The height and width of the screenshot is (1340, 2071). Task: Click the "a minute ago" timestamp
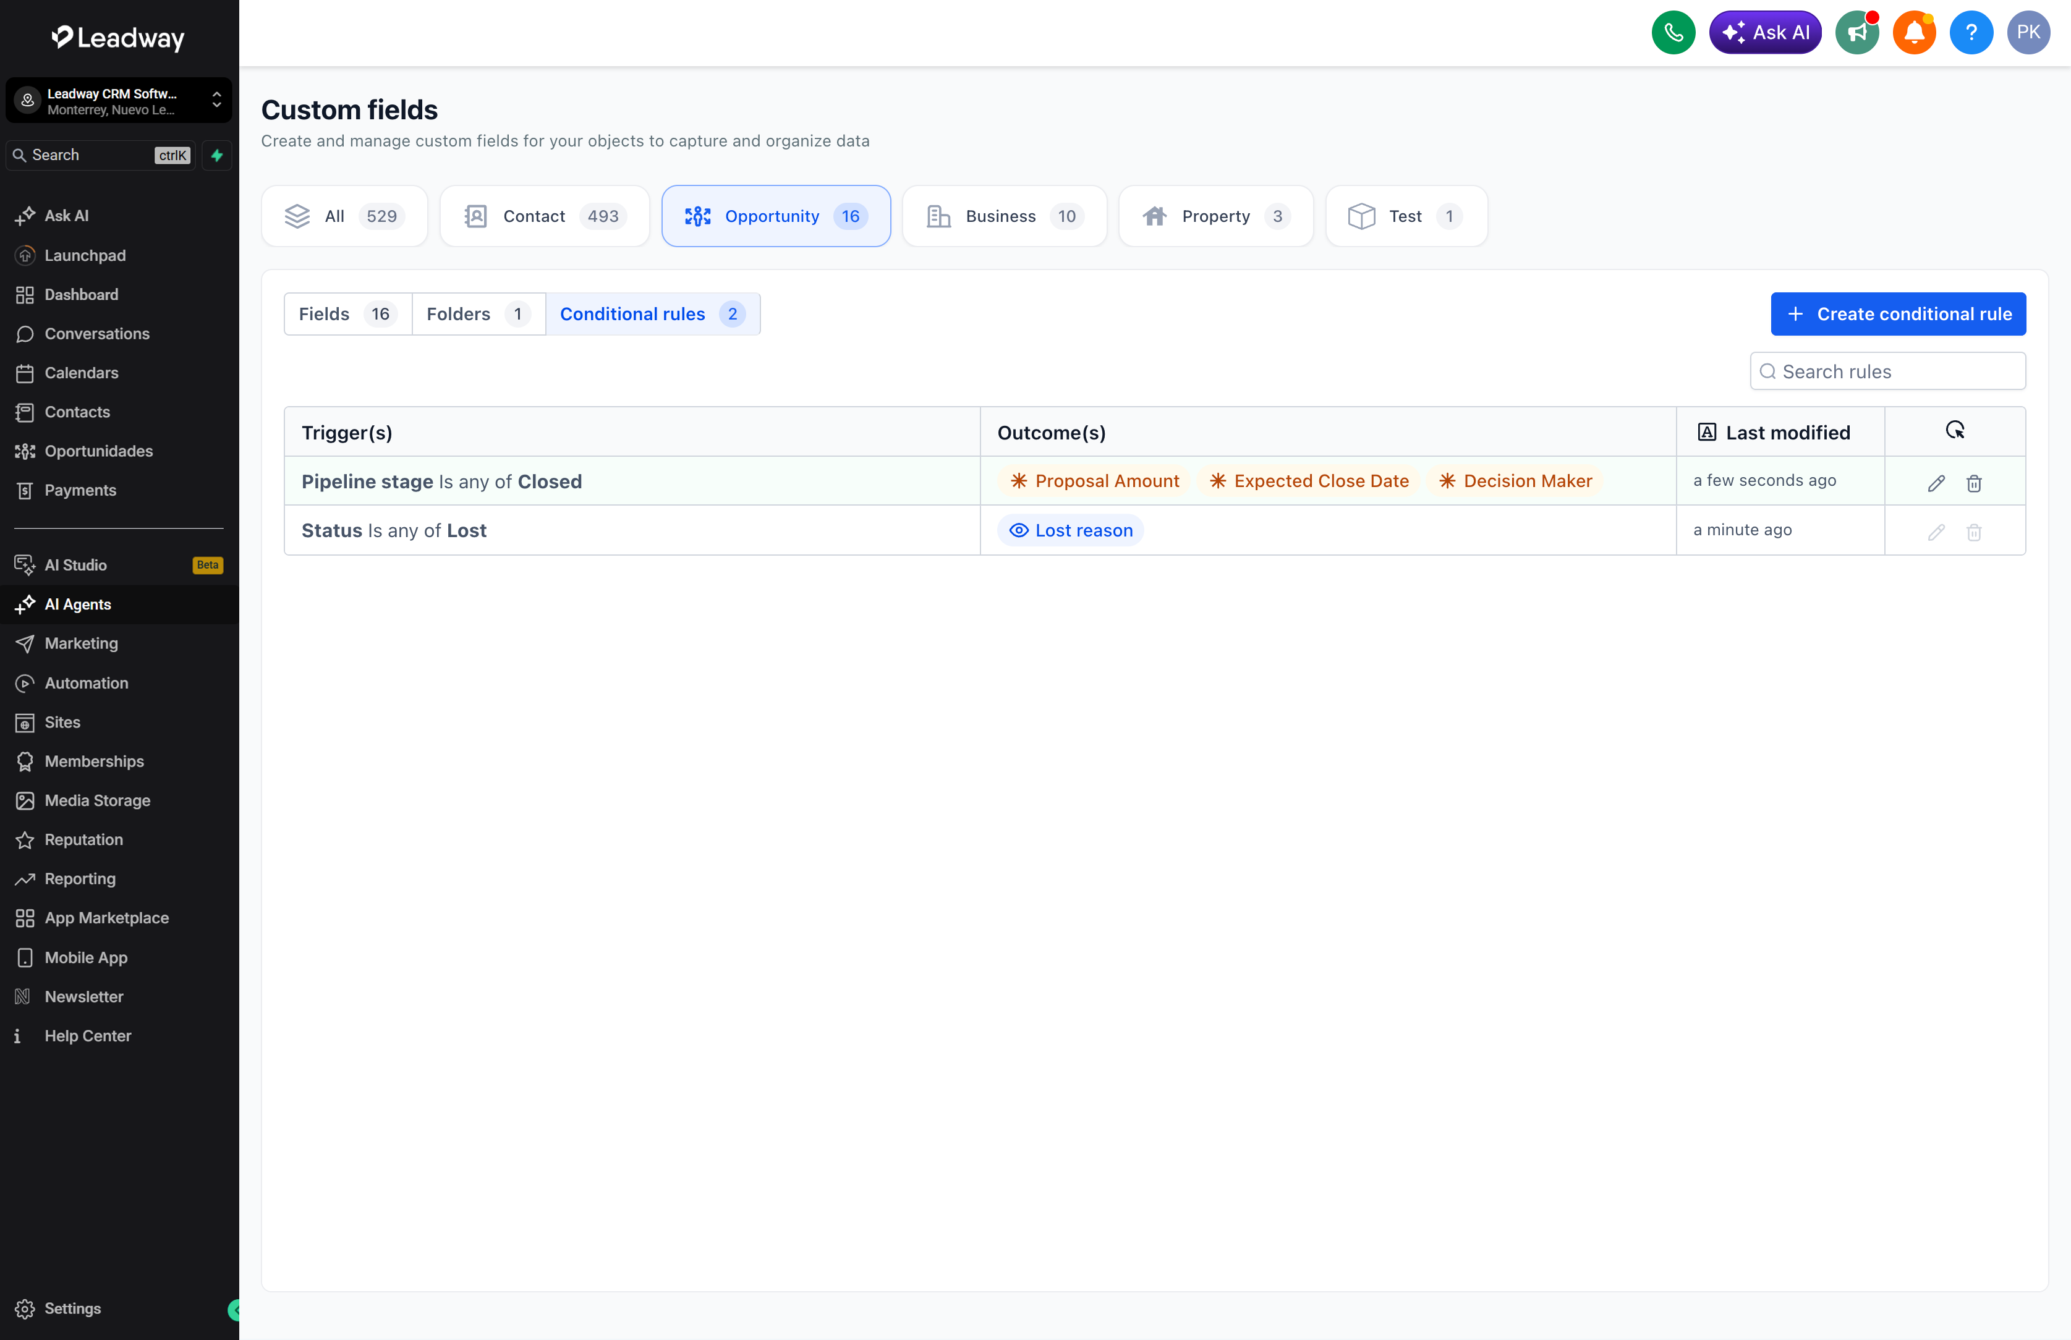pyautogui.click(x=1742, y=530)
